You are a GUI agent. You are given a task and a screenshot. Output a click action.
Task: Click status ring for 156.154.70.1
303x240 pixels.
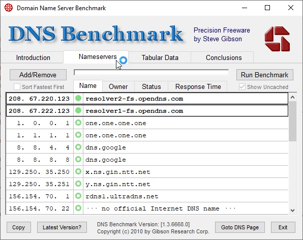coord(78,196)
